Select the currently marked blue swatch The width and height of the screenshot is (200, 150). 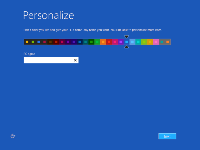126,42
